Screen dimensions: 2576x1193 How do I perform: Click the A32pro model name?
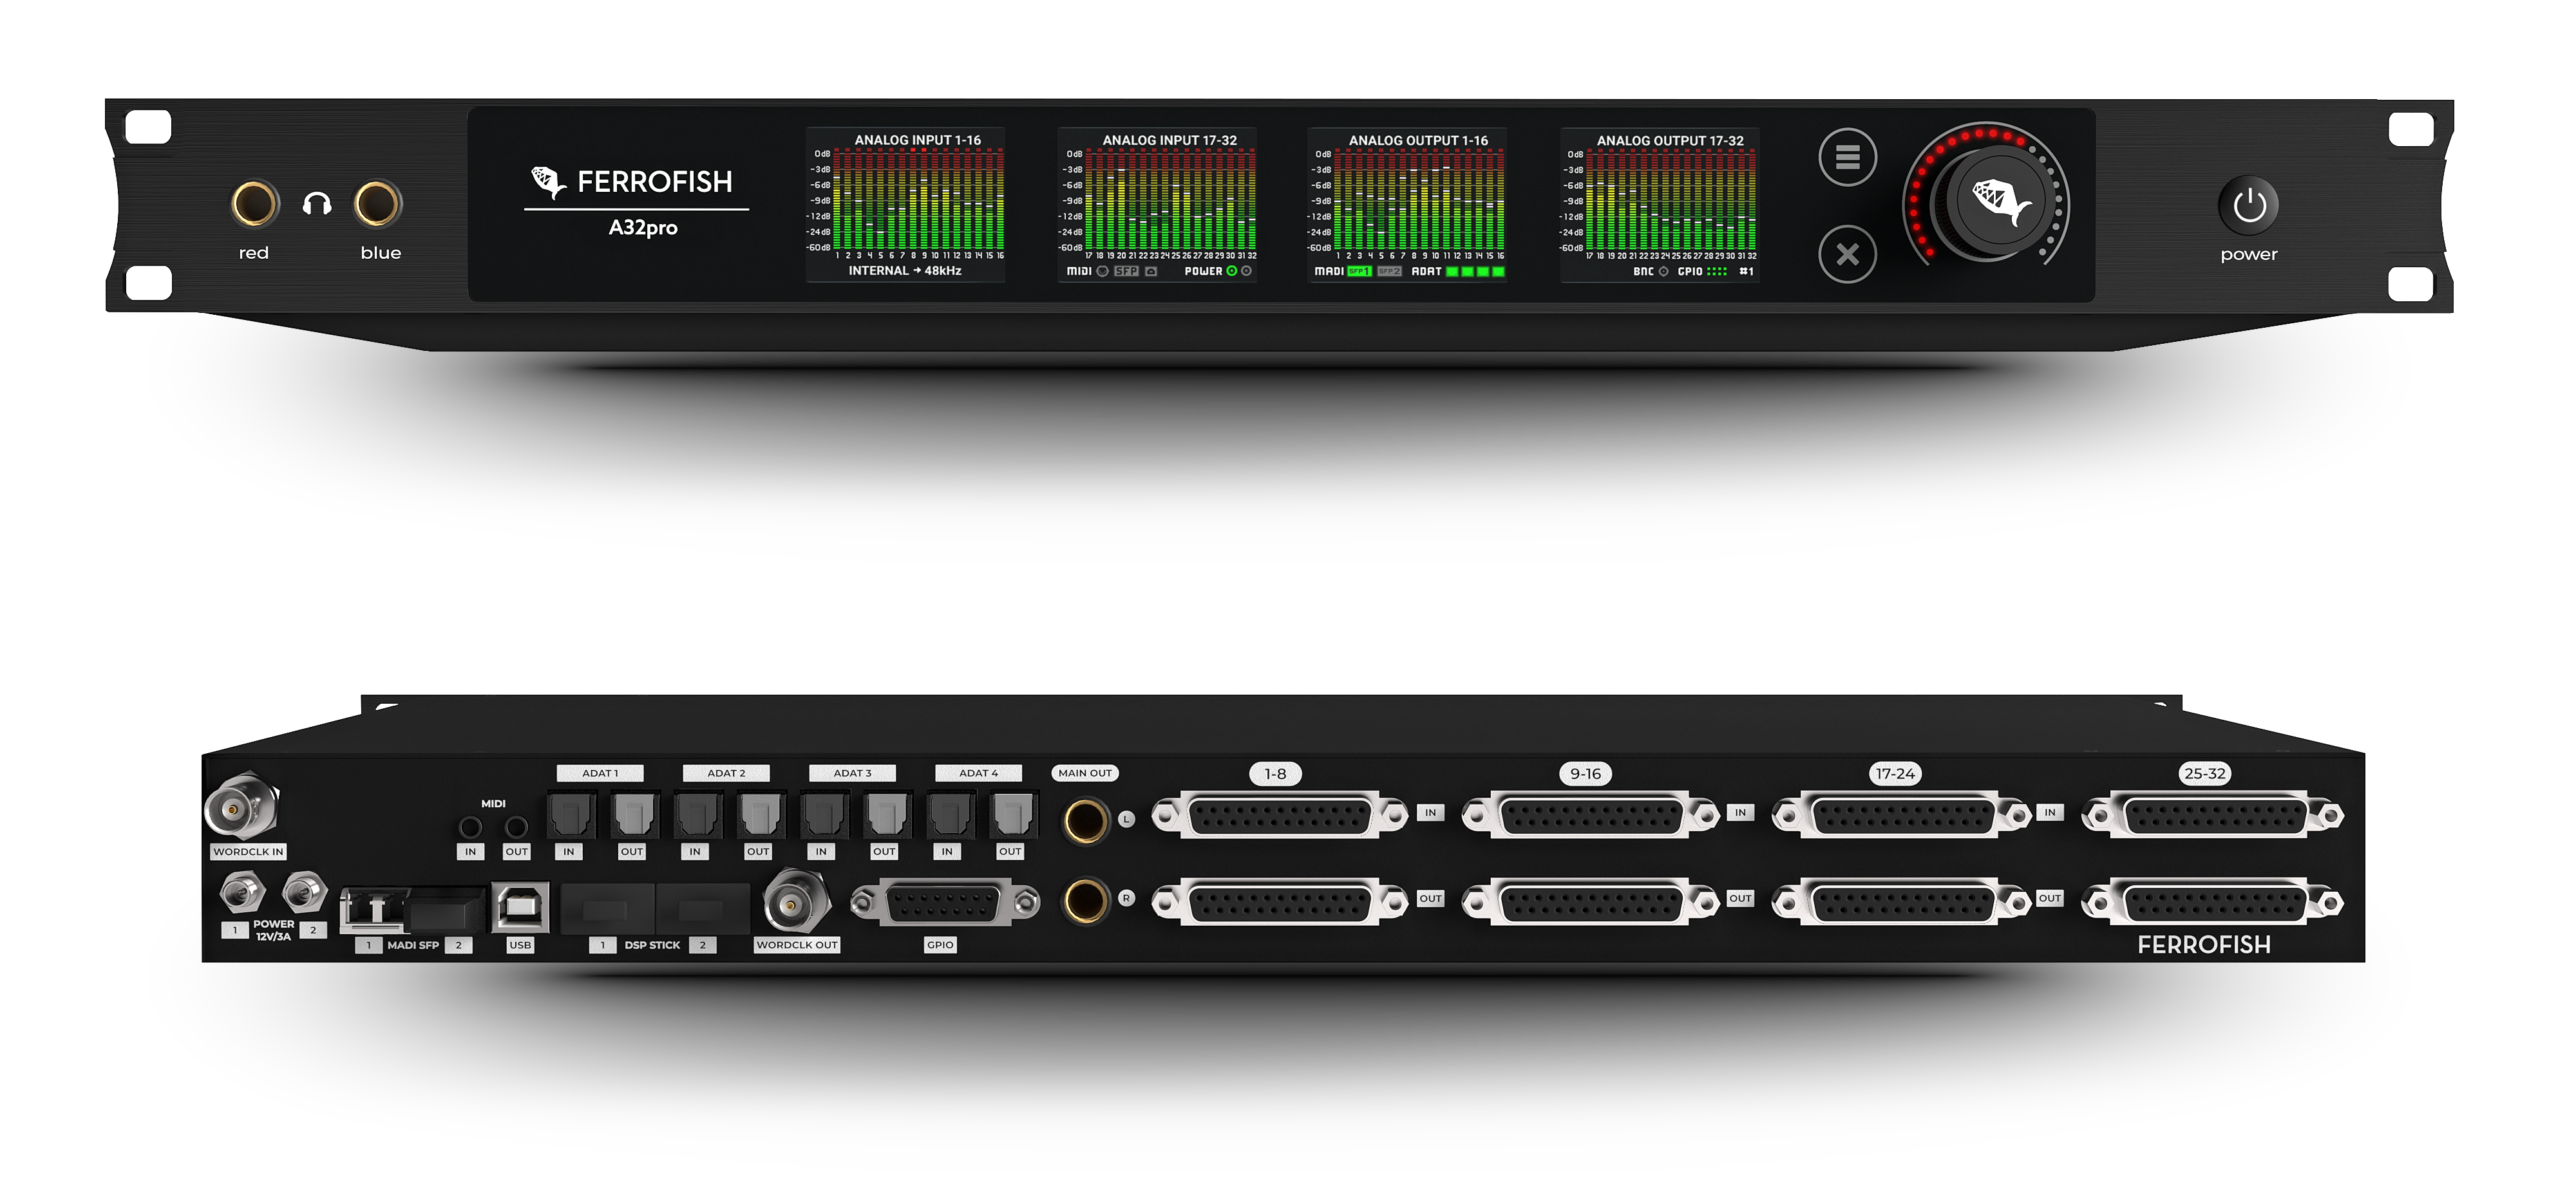(643, 228)
